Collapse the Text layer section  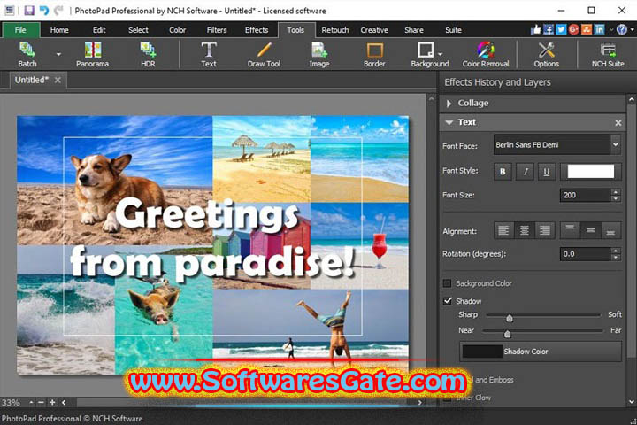pos(449,122)
